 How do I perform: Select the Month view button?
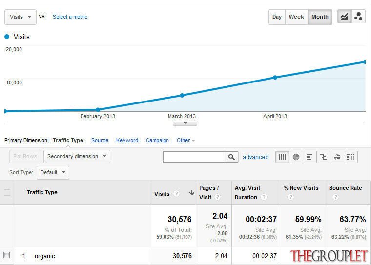(x=320, y=17)
